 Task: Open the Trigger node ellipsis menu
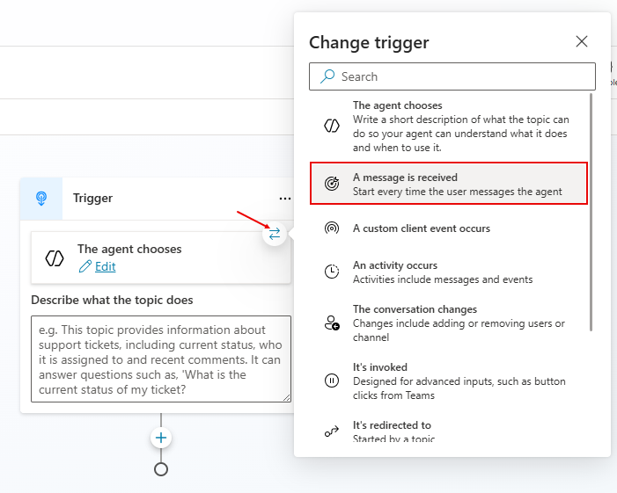[283, 199]
